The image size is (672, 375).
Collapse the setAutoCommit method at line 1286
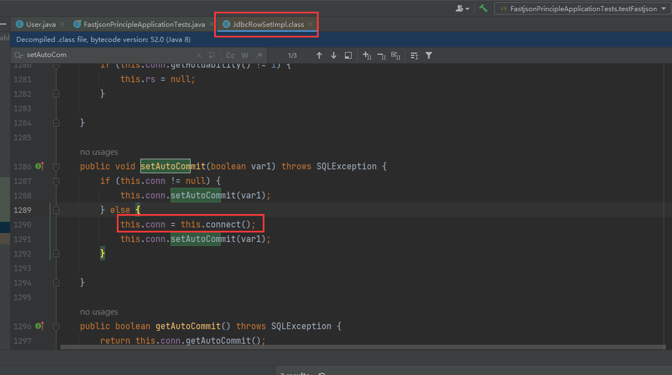coord(56,167)
